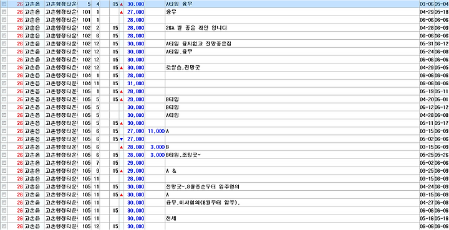Image resolution: width=449 pixels, height=230 pixels.
Task: Check the box of the '융무,이사협의(8월부터 입주),' row
Action: coord(4,203)
